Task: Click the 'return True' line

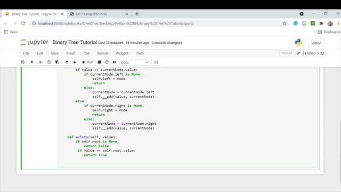Action: (x=95, y=155)
